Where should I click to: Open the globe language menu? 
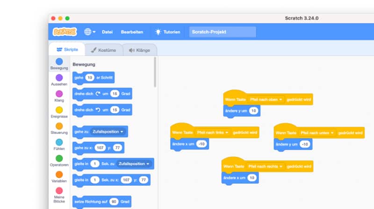pyautogui.click(x=90, y=32)
